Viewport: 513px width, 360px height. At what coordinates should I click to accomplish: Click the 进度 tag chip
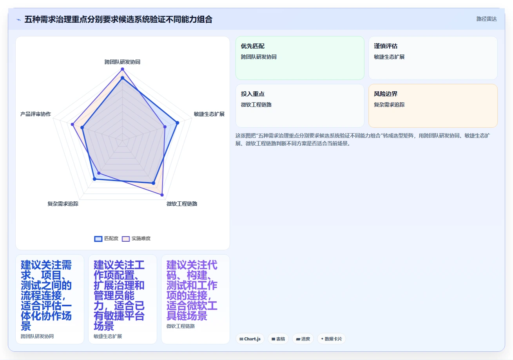tap(303, 339)
